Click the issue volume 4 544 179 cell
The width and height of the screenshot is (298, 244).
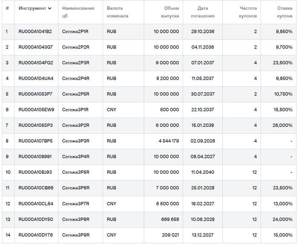coord(168,141)
